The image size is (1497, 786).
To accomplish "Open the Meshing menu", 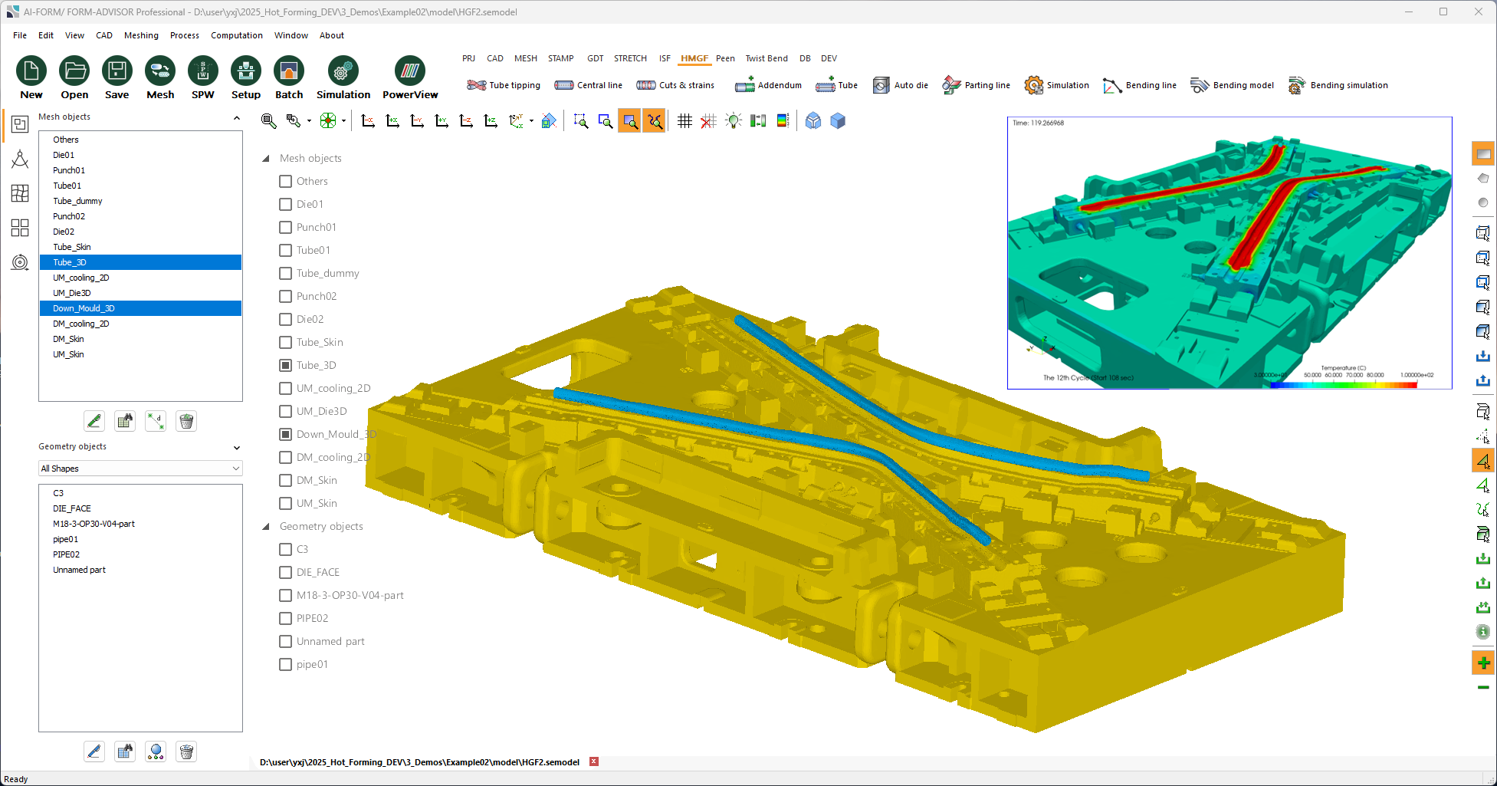I will pyautogui.click(x=141, y=35).
